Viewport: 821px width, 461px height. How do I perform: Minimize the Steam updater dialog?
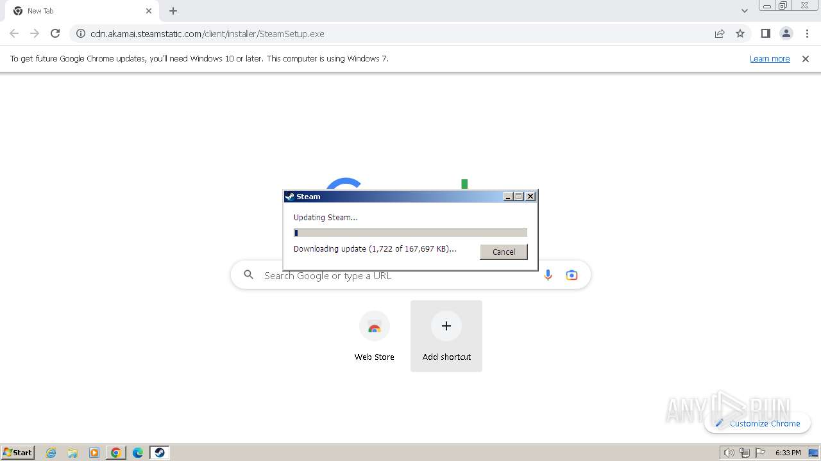pyautogui.click(x=508, y=197)
